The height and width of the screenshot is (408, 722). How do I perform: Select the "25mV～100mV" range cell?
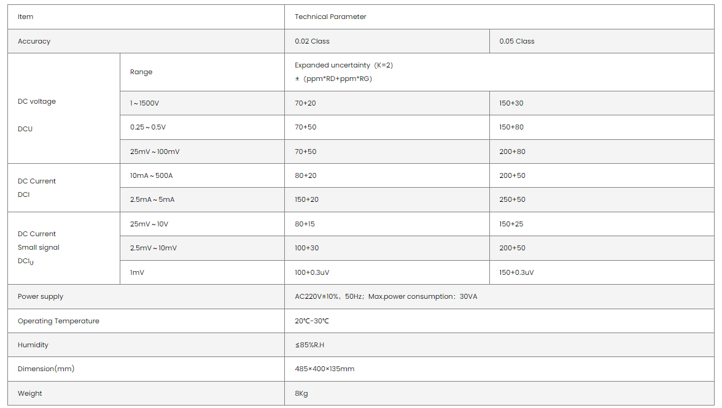155,152
